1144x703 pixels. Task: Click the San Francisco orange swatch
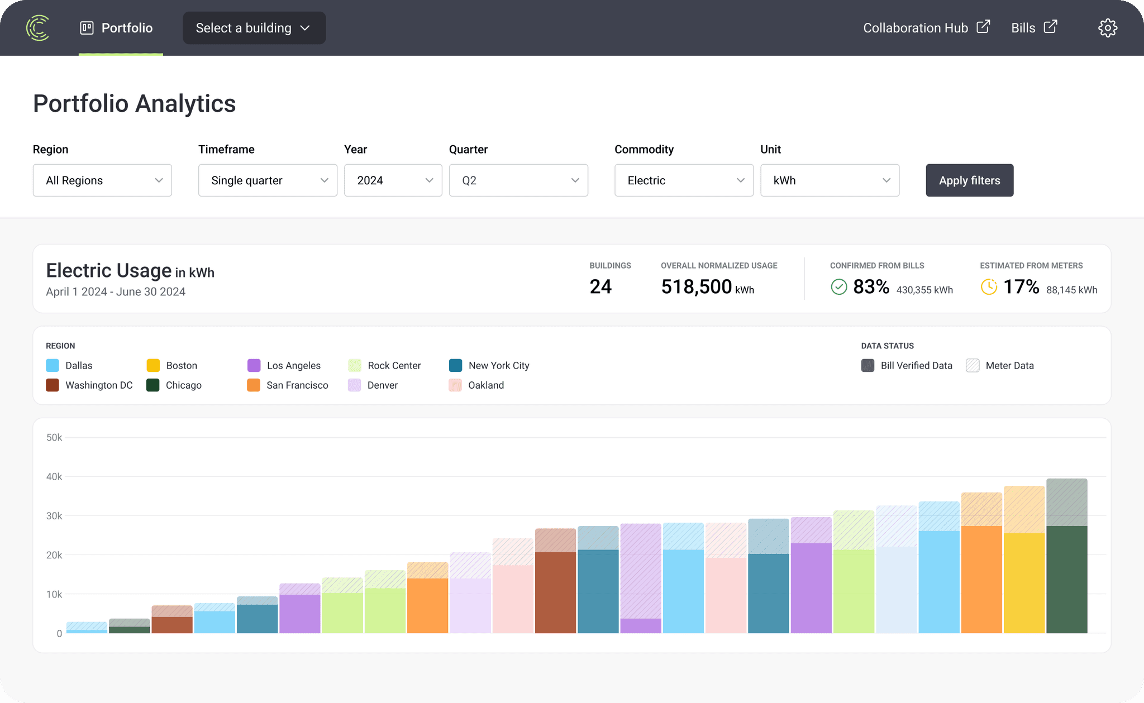[x=254, y=385]
